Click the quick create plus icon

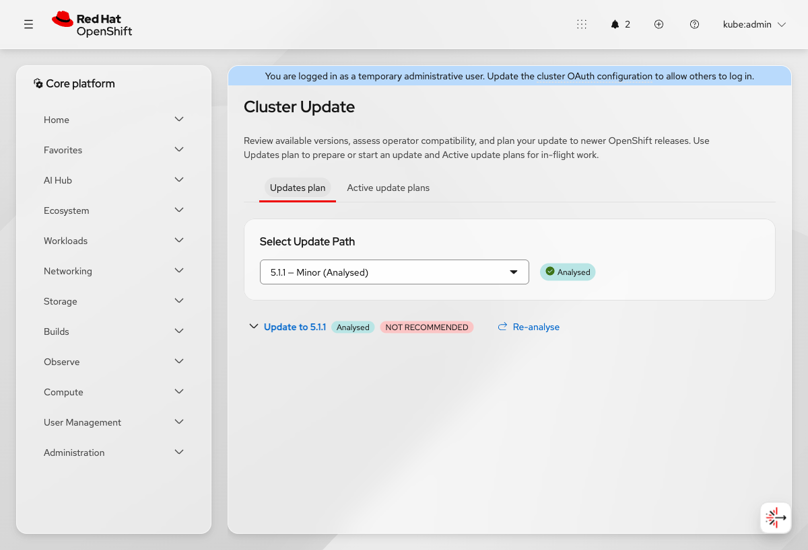(659, 24)
